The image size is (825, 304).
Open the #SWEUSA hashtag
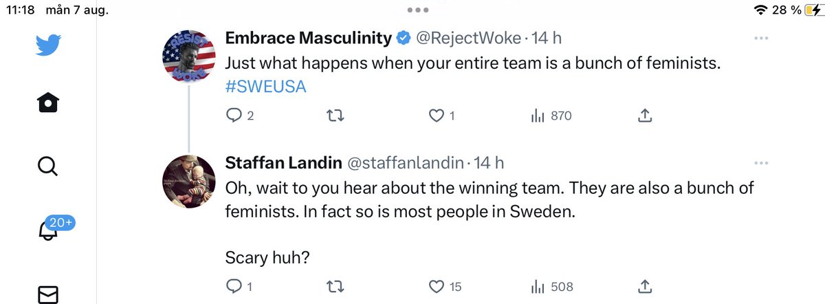[265, 87]
